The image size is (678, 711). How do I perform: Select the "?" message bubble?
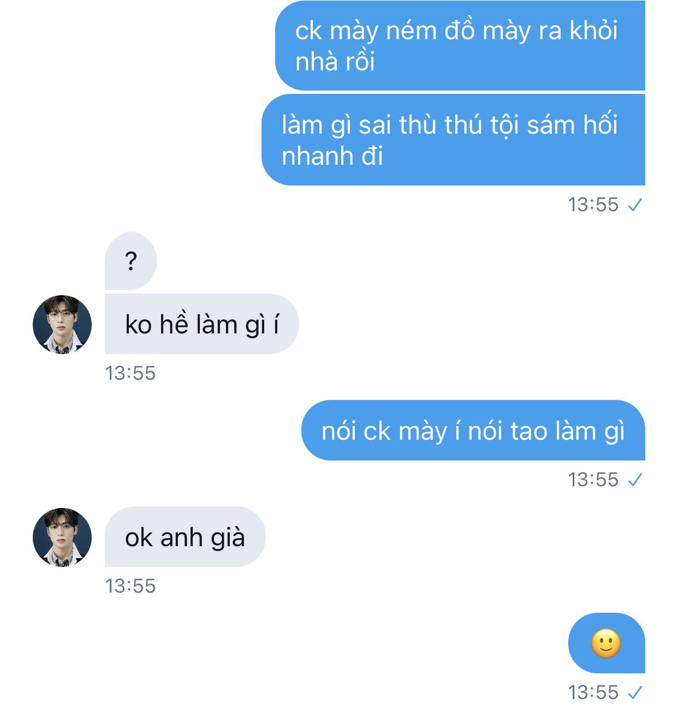coord(130,261)
